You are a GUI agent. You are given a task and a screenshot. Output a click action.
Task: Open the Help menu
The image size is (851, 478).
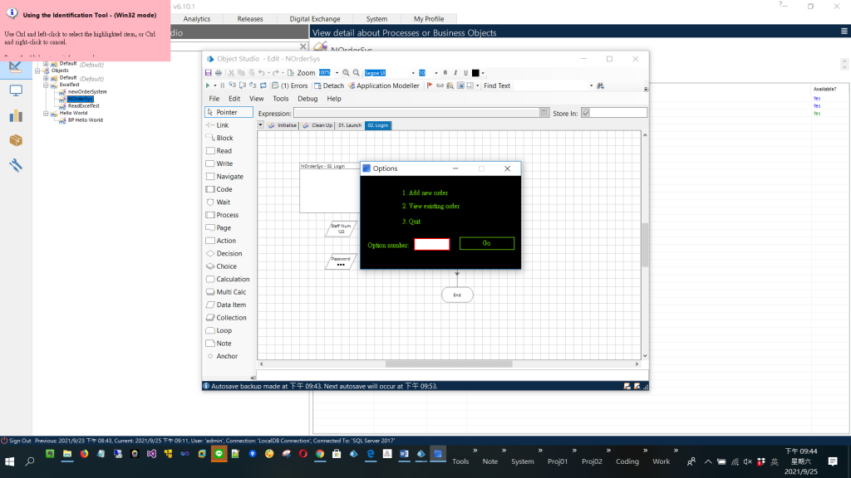pos(334,99)
